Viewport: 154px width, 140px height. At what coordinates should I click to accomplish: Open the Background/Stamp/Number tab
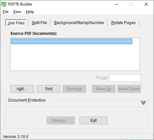[x=79, y=23]
